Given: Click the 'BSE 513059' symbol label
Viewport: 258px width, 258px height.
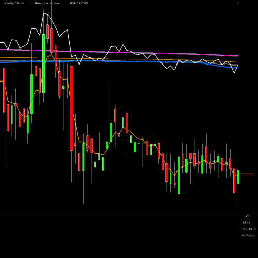Looking at the screenshot, I should pyautogui.click(x=79, y=3).
